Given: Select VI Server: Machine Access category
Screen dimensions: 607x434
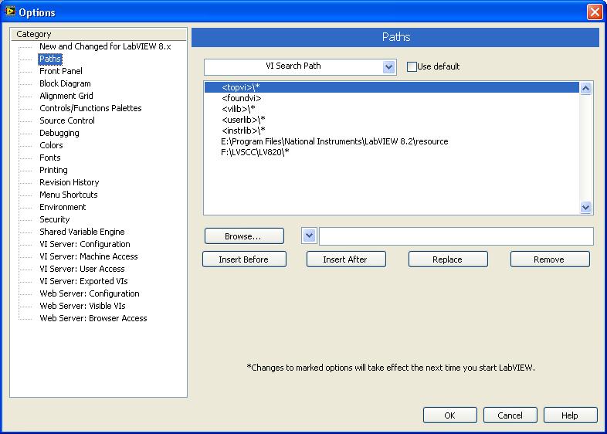Looking at the screenshot, I should (89, 256).
